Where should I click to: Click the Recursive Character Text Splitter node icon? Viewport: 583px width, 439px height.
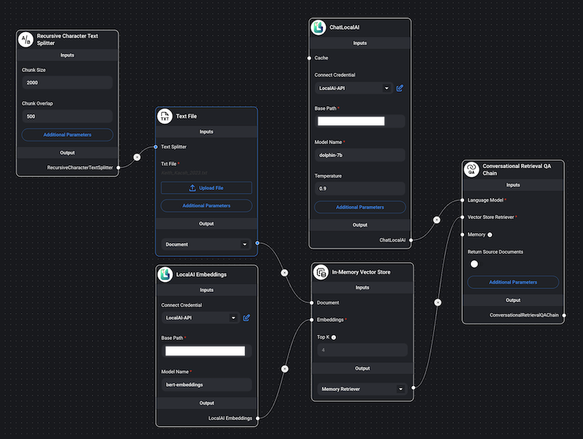(x=26, y=39)
